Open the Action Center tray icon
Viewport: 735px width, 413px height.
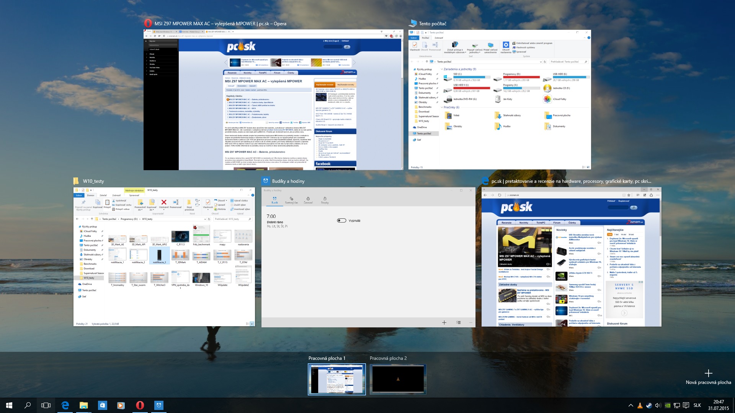coord(686,405)
